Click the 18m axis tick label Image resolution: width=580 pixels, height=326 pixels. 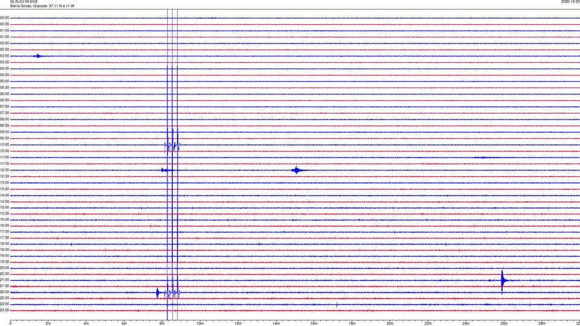tap(352, 324)
